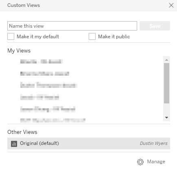Click the down arrow of the My Views scrollbar
177x173 pixels.
[166, 118]
